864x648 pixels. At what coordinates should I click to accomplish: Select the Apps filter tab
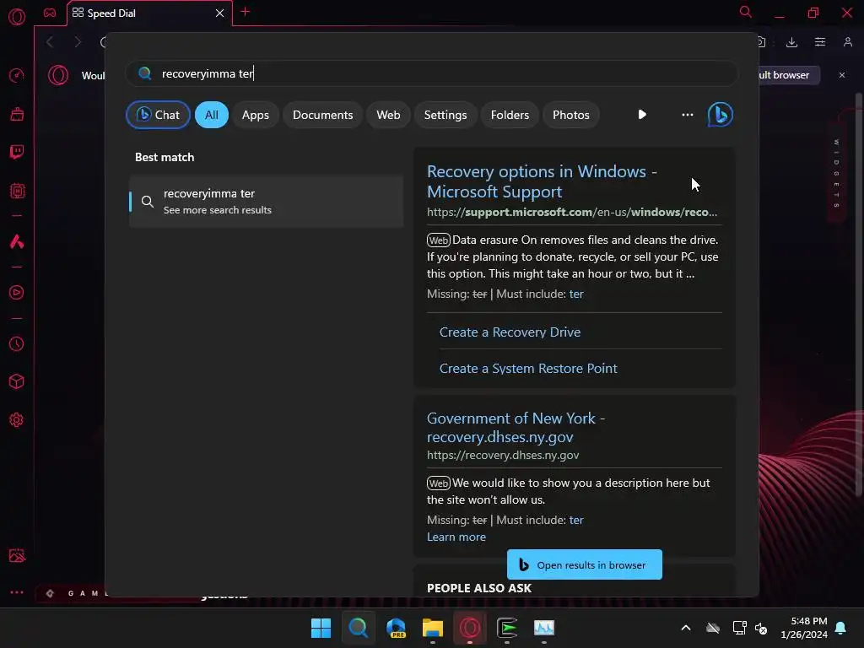coord(255,115)
